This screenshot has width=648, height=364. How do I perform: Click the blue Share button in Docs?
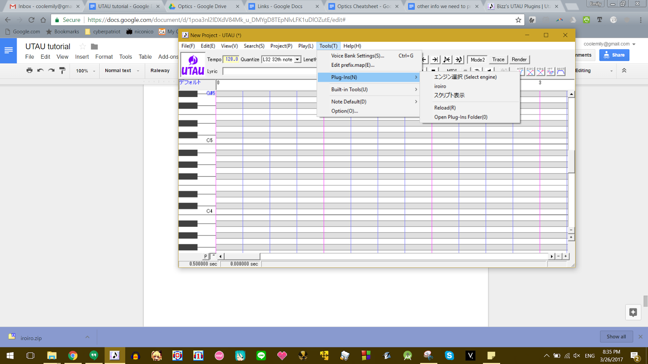tap(614, 55)
